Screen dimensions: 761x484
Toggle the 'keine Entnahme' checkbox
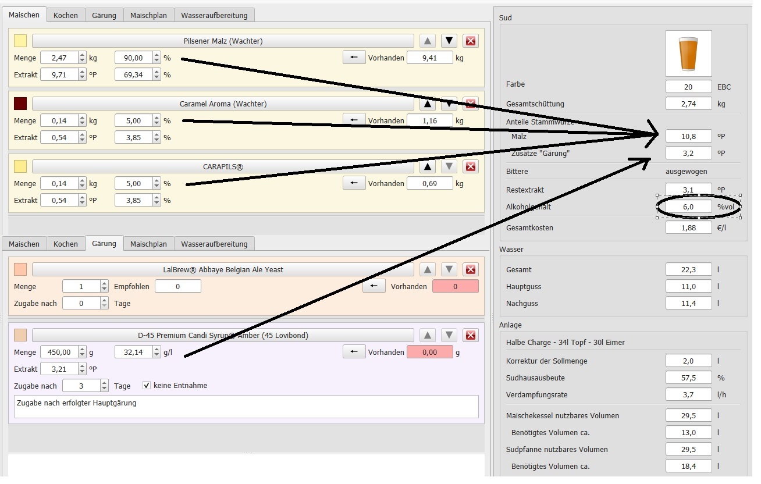(147, 385)
